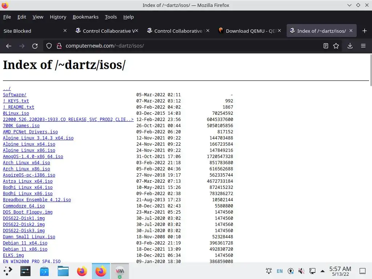Click the first Firefox taskbar icon
Screen dimensions: 372x279
click(82, 271)
